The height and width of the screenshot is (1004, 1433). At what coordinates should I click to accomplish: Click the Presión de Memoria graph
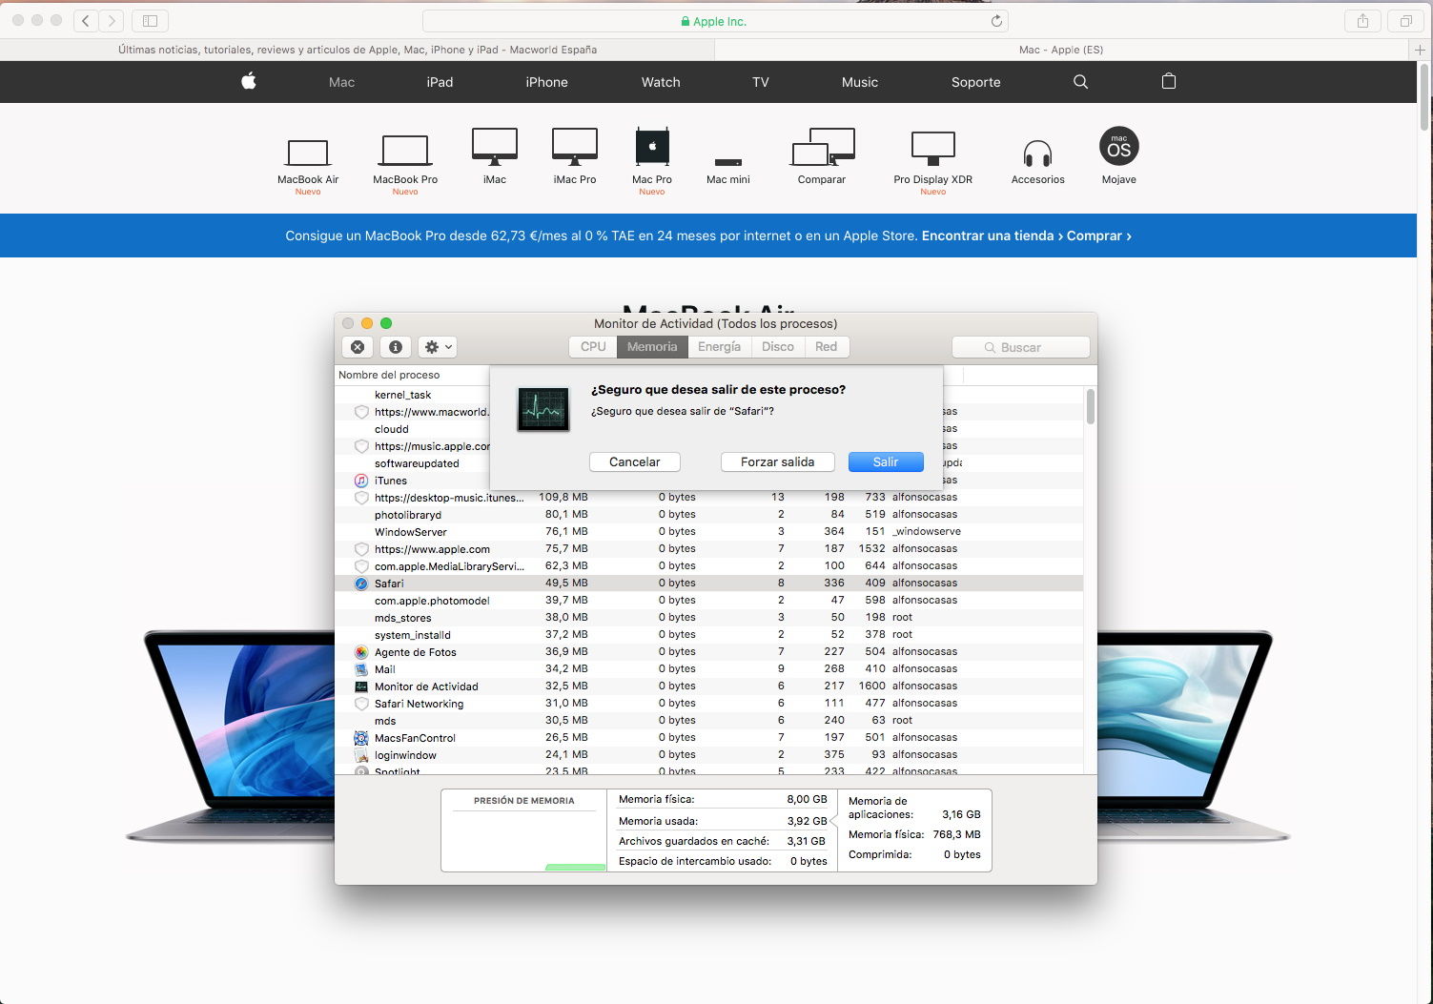tap(523, 830)
